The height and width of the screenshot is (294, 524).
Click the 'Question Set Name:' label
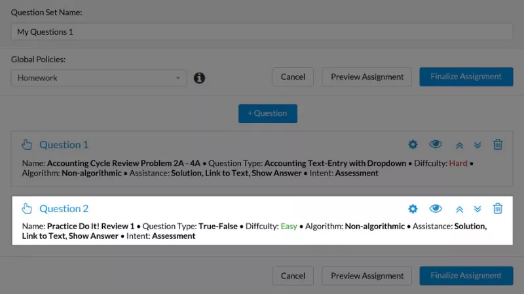pyautogui.click(x=47, y=12)
